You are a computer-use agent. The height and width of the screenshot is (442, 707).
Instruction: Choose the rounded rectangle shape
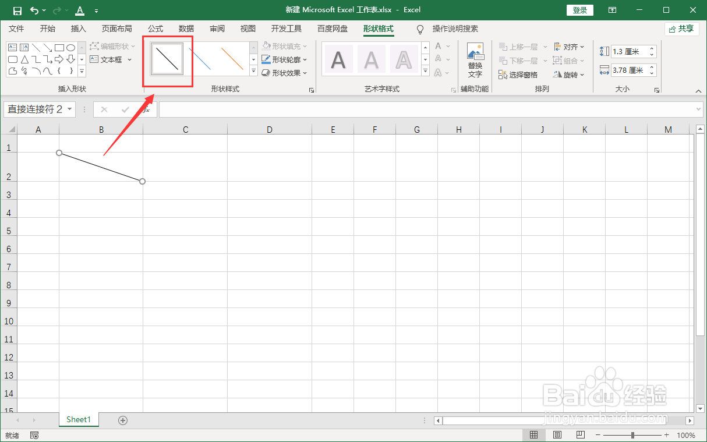(12, 59)
